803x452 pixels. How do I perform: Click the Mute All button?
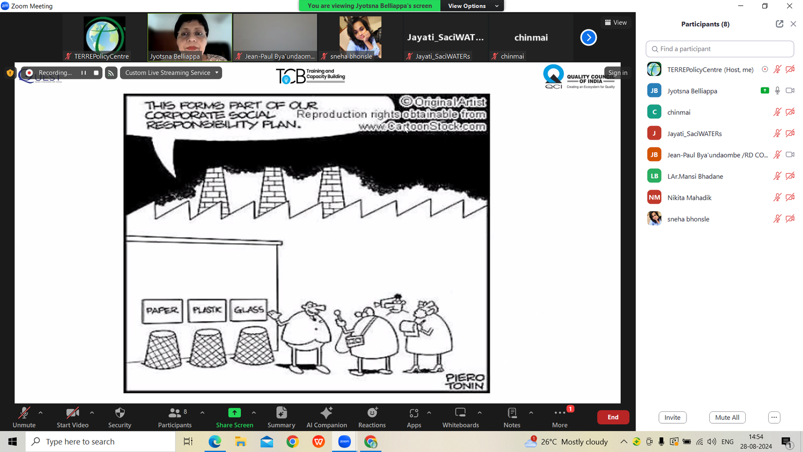click(x=727, y=417)
